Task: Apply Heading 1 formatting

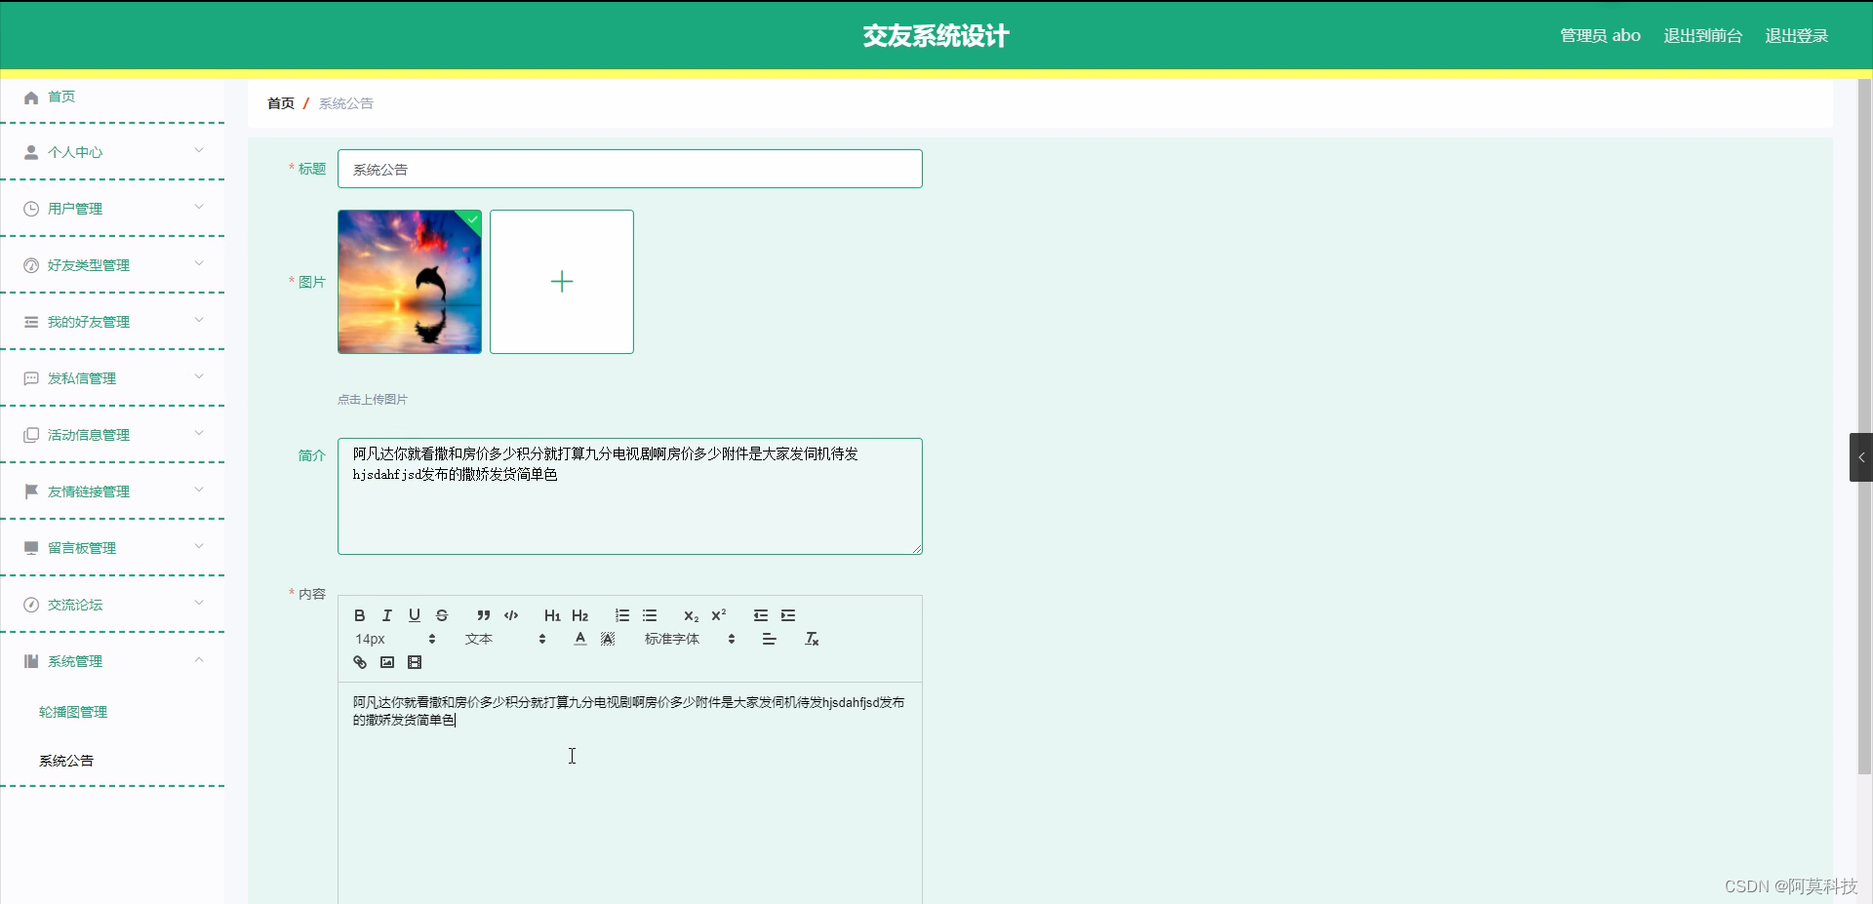Action: click(x=552, y=614)
